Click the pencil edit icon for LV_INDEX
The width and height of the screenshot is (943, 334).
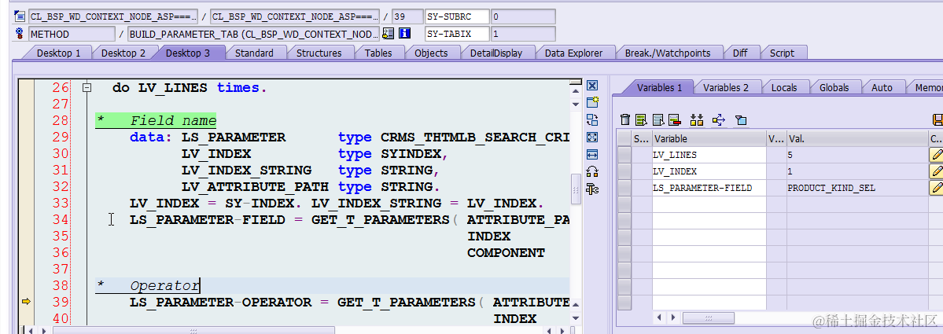click(x=936, y=172)
